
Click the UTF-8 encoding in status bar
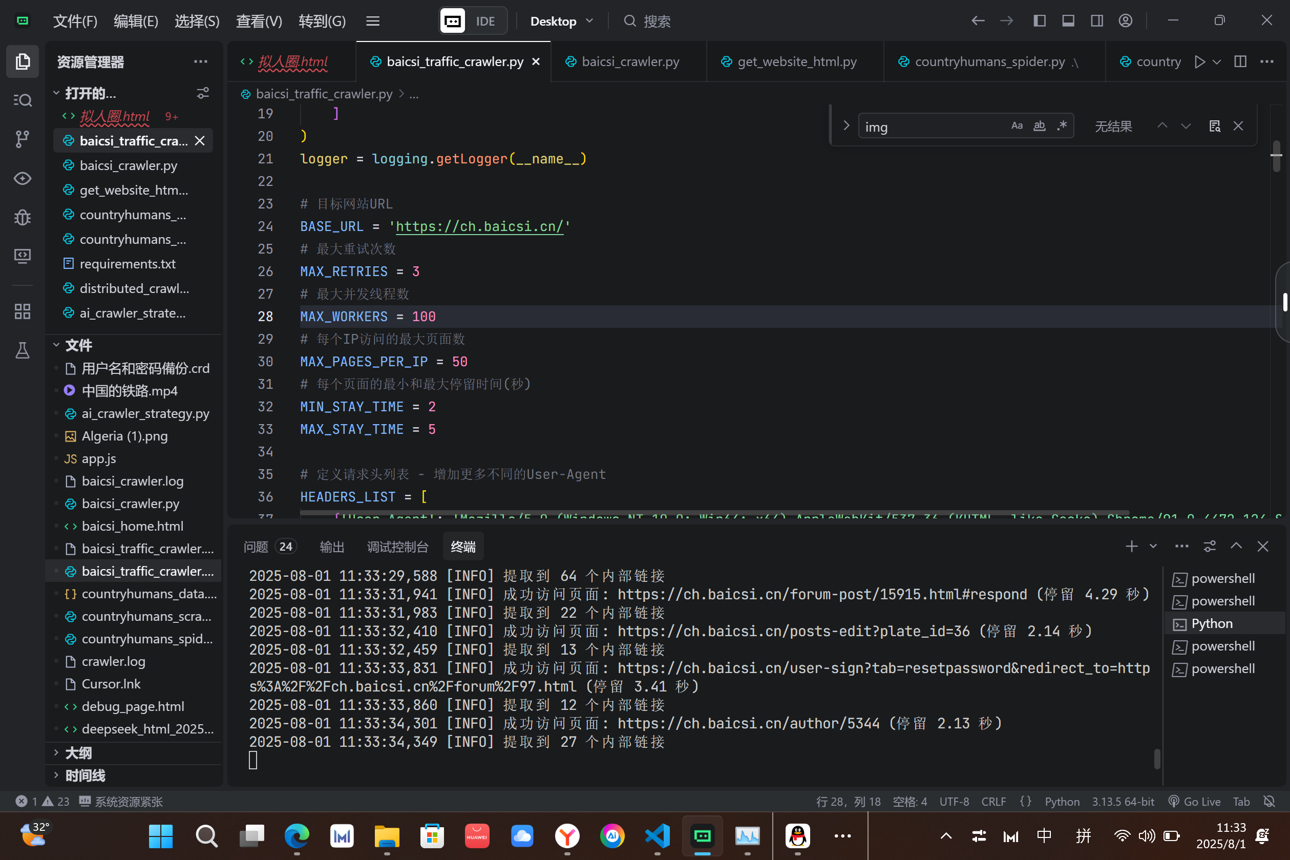coord(954,801)
